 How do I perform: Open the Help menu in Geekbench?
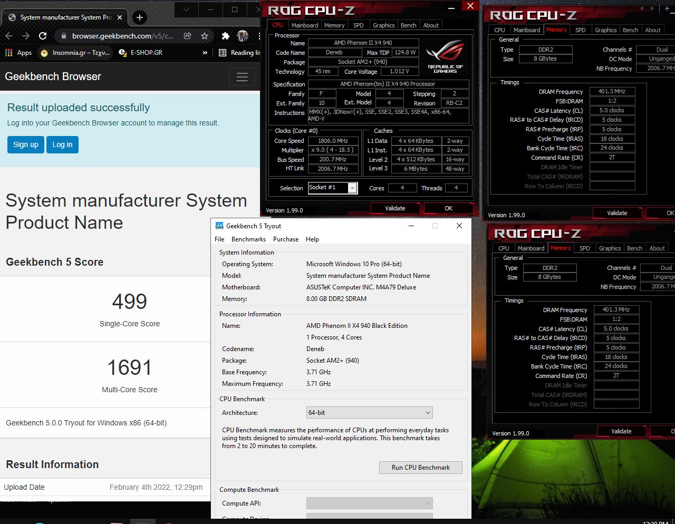pyautogui.click(x=312, y=239)
